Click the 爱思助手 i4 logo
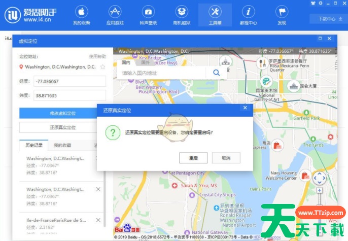This screenshot has width=348, height=241. point(30,15)
